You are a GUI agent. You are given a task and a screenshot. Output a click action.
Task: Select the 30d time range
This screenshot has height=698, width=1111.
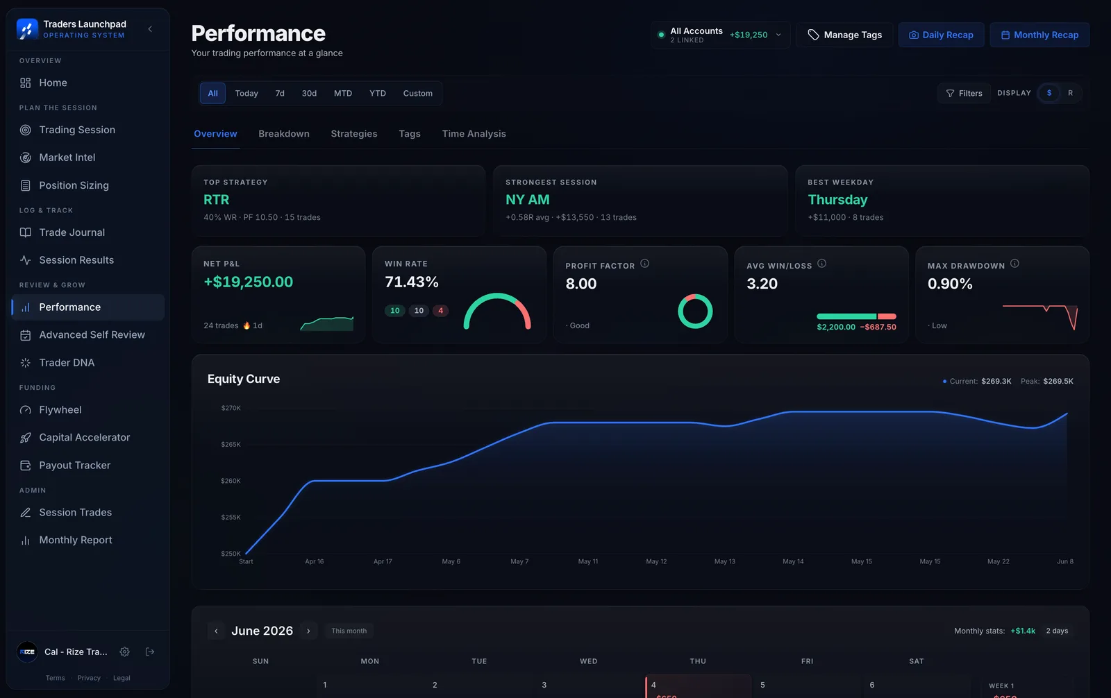[309, 93]
